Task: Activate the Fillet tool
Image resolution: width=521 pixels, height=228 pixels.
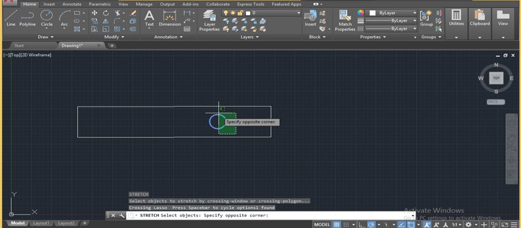Action: (x=117, y=21)
